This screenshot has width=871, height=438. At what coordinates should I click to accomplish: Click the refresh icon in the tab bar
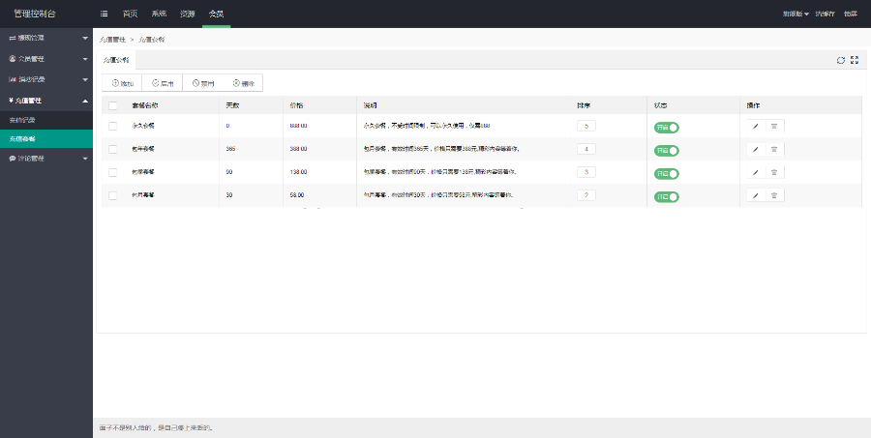tap(840, 60)
